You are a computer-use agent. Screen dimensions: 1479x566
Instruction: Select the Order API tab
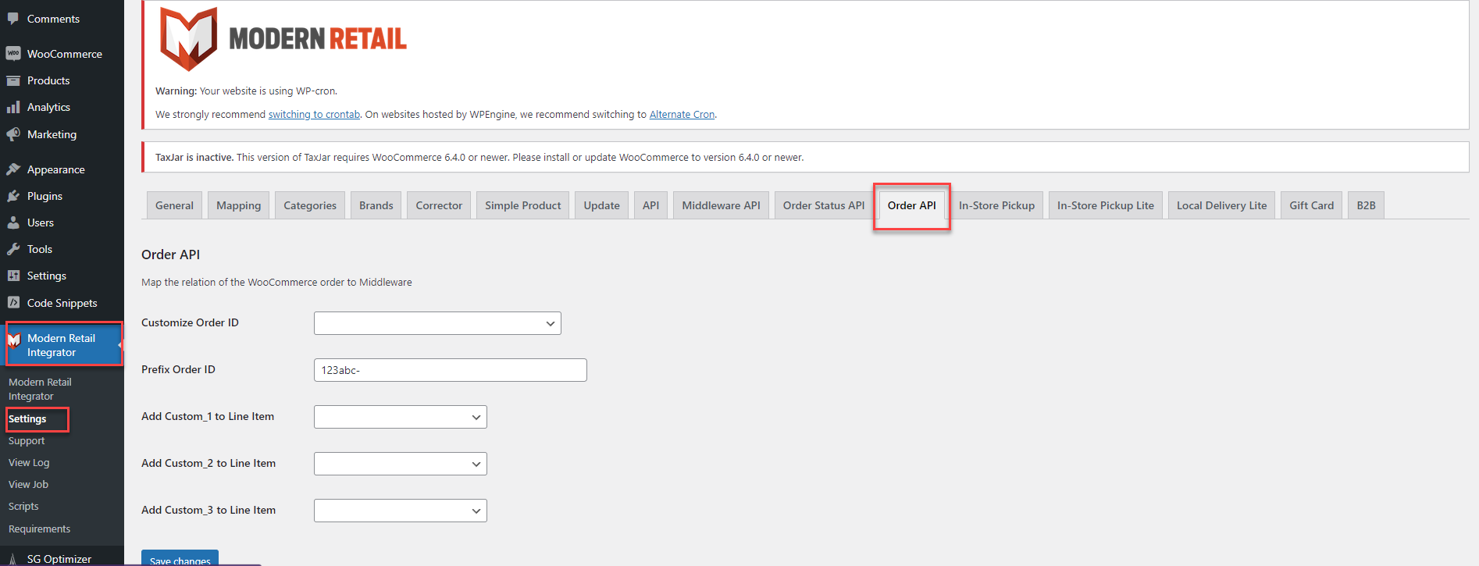(912, 205)
